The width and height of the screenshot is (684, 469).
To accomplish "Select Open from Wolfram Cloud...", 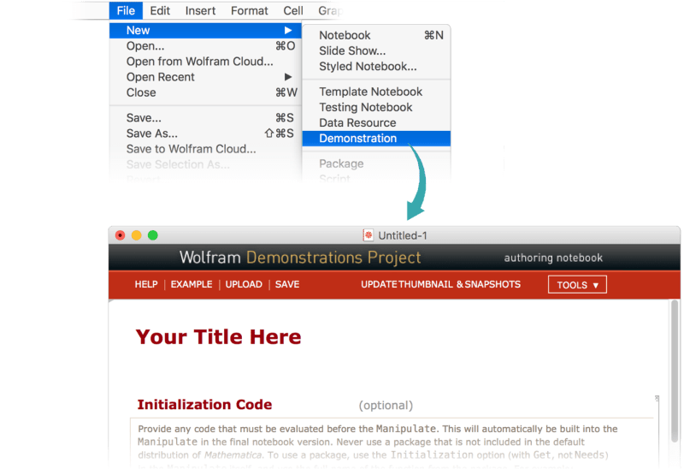I will [205, 62].
